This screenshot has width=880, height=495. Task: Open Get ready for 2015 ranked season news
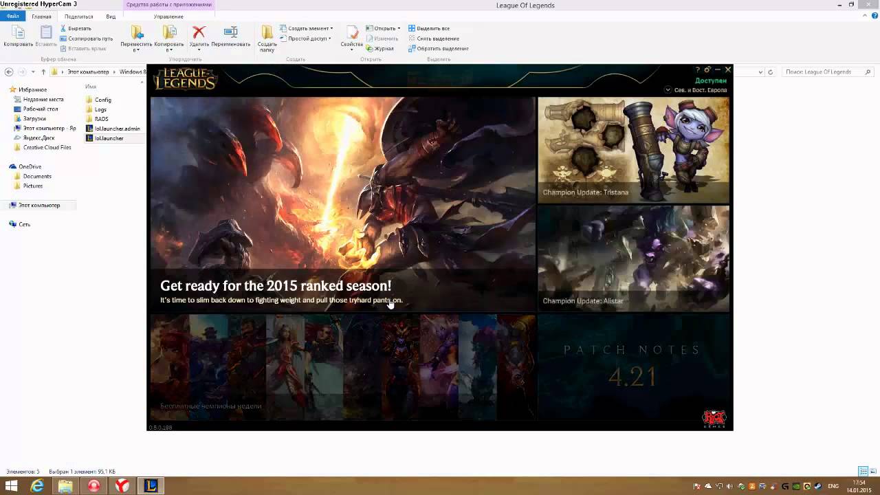342,204
